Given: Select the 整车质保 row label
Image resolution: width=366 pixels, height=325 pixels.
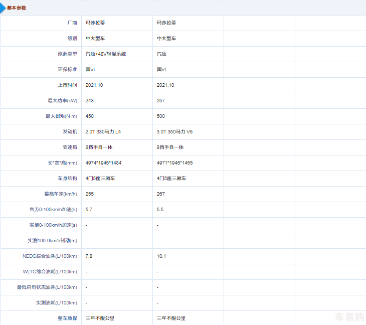Looking at the screenshot, I should (68, 318).
